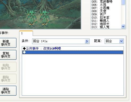Select monster 011: 蜥蜴人
The height and width of the screenshot is (102, 131).
(106, 21)
